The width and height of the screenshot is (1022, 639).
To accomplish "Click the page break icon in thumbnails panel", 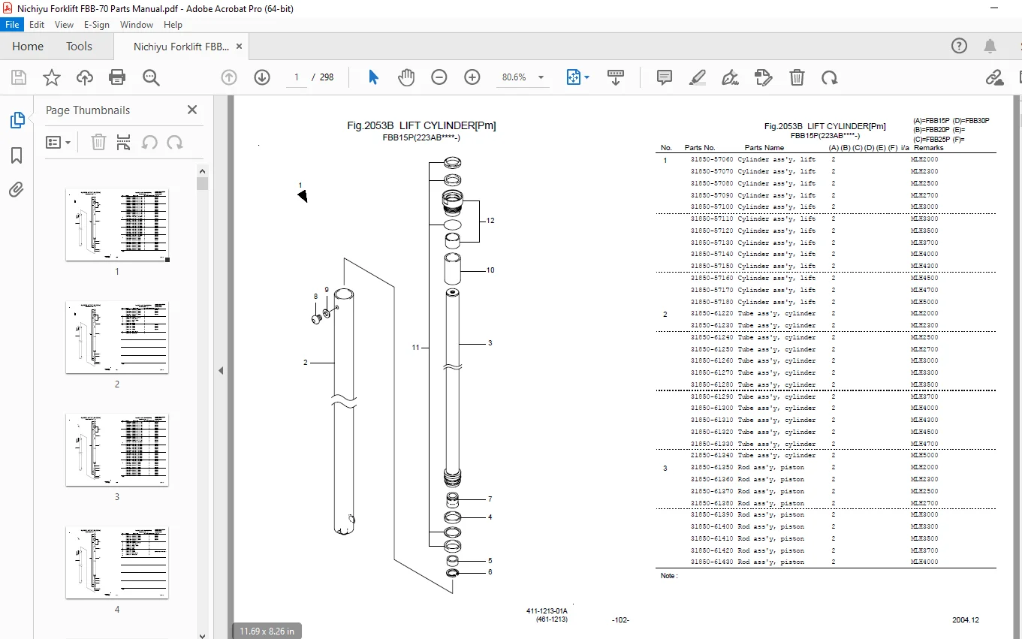I will [x=124, y=142].
